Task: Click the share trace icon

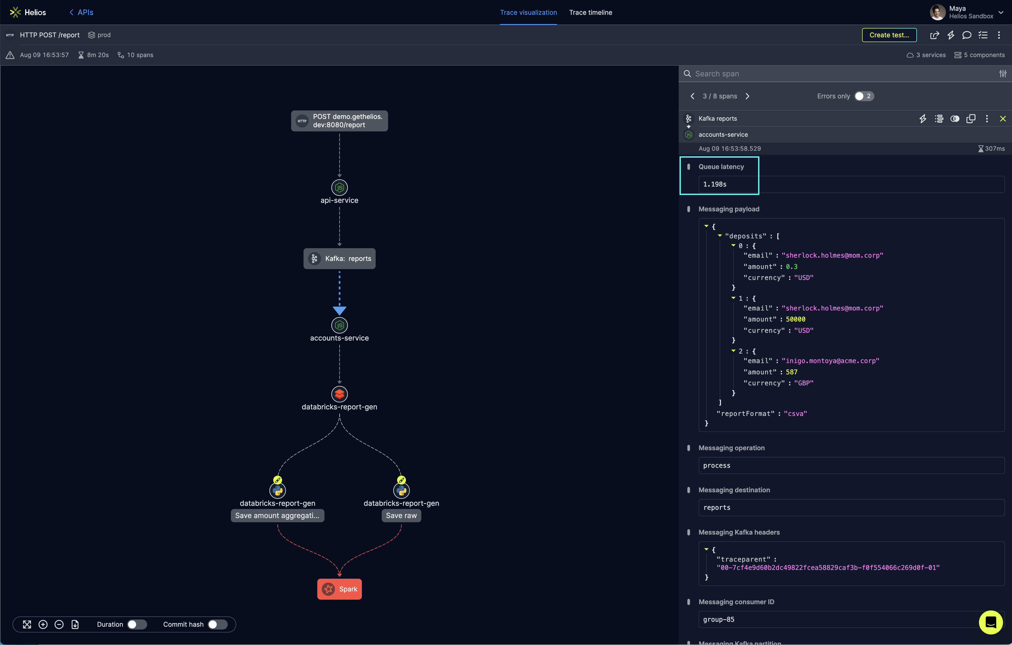Action: pos(934,35)
